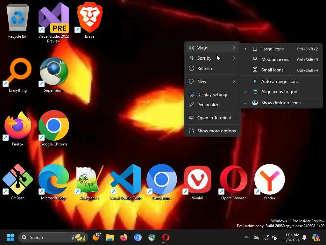Select Medium icons view option
Viewport: 326px width, 245px height.
(x=281, y=60)
